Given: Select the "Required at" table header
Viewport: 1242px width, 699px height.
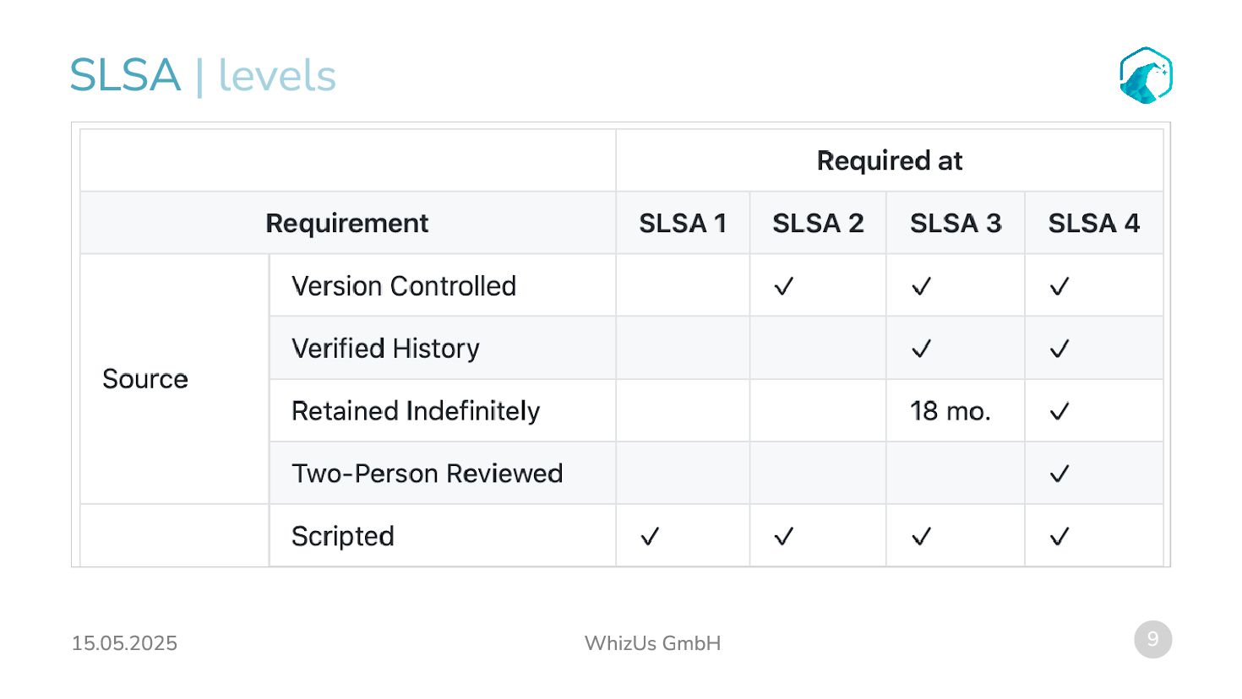Looking at the screenshot, I should click(x=889, y=160).
